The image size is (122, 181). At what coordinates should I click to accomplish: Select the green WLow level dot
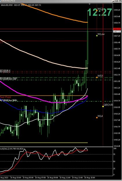pos(97,36)
